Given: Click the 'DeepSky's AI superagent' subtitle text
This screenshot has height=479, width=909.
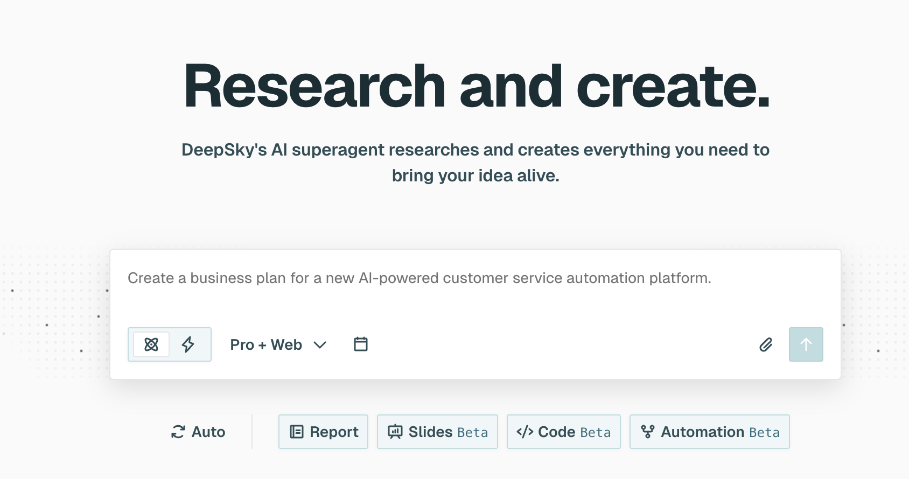Looking at the screenshot, I should coord(476,163).
